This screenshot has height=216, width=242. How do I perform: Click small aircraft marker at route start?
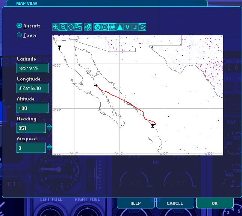click(96, 85)
